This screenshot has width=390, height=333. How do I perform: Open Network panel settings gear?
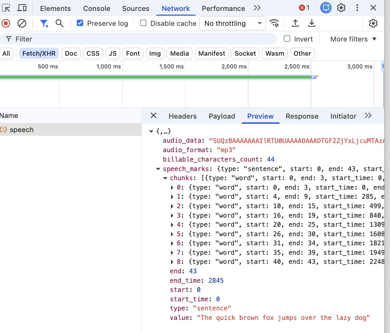(373, 23)
